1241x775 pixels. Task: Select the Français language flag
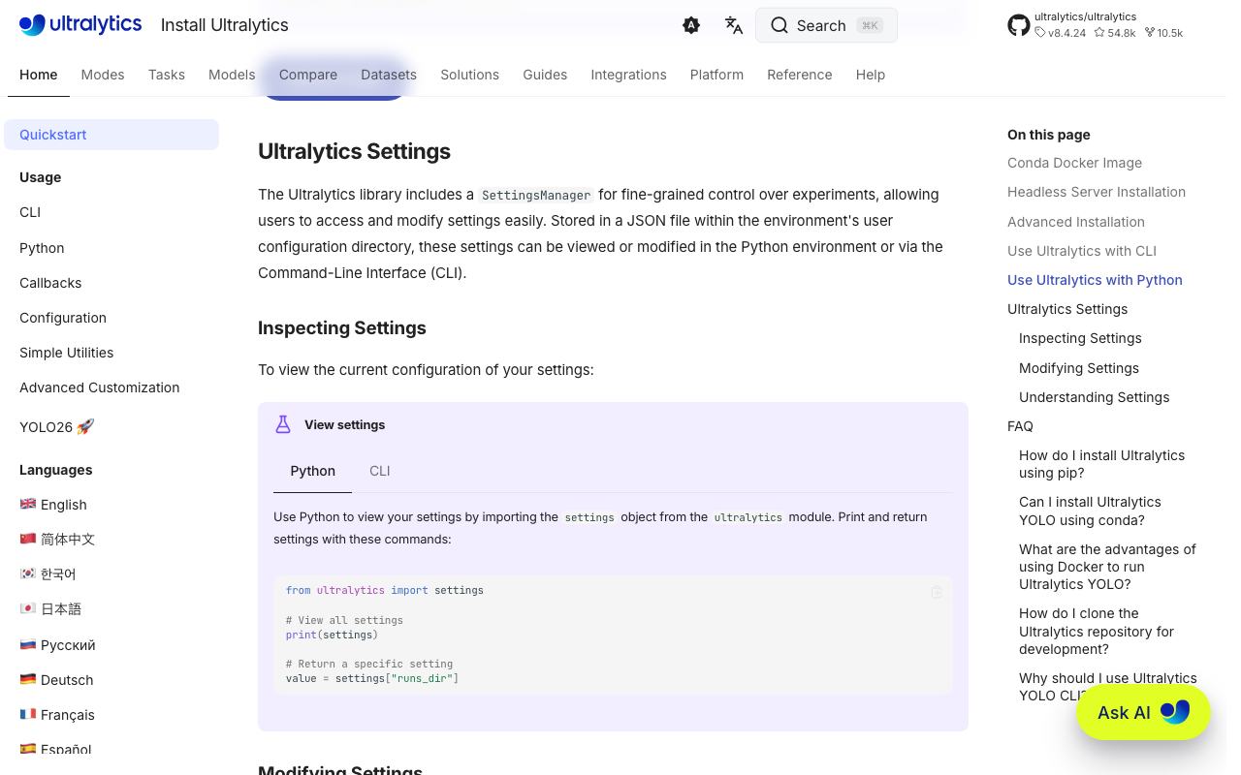pyautogui.click(x=28, y=714)
